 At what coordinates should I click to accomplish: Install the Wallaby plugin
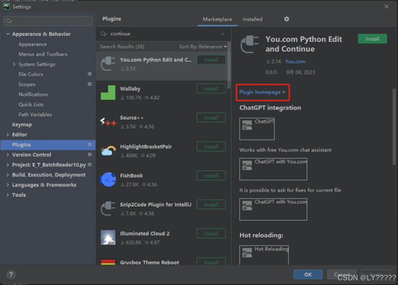pos(211,89)
